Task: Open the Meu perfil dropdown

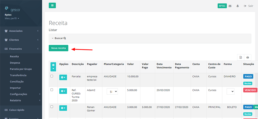Action: [12, 18]
